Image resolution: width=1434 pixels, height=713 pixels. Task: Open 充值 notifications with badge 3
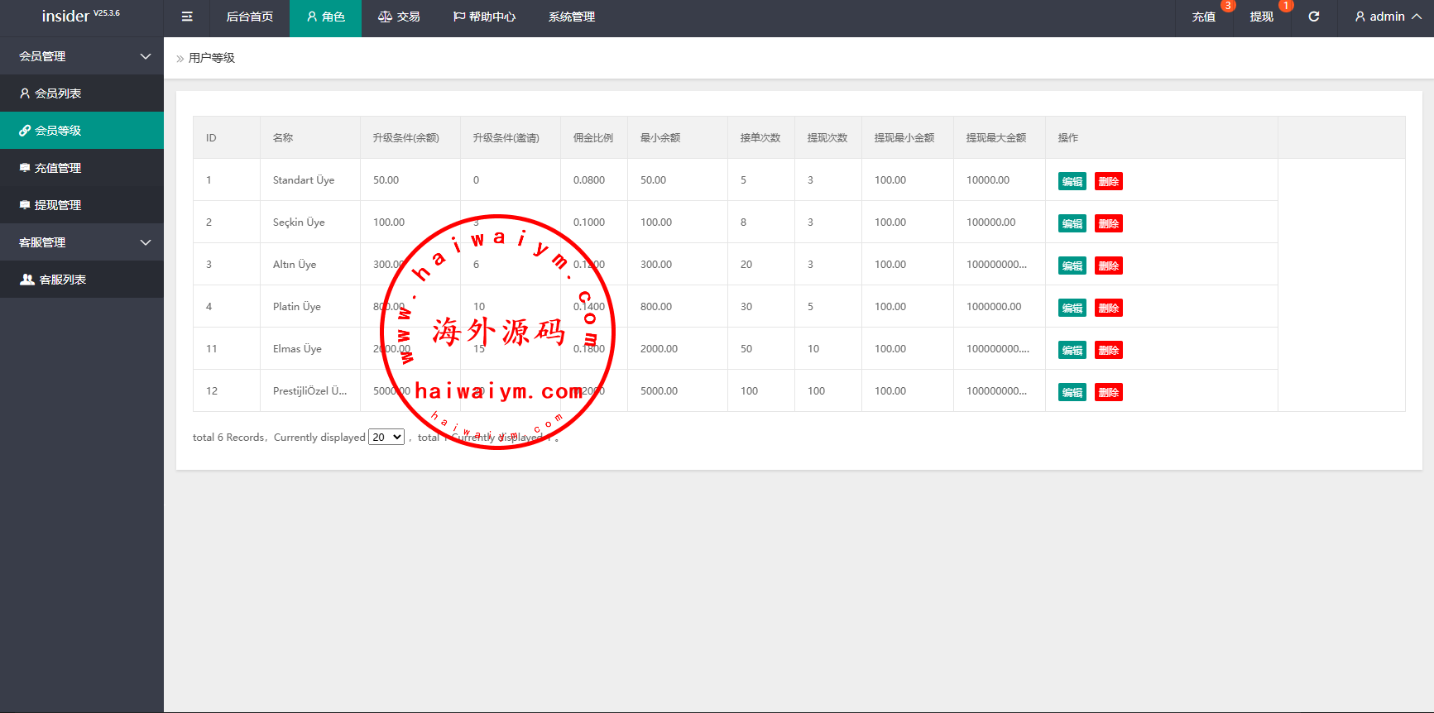click(1203, 17)
